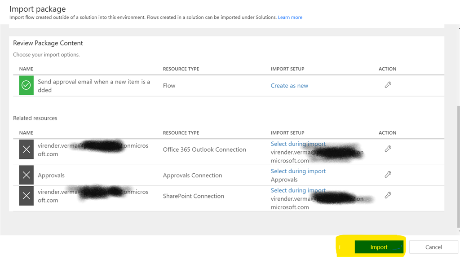This screenshot has width=460, height=259.
Task: Click the wrench icon for Approvals Connection
Action: [x=388, y=175]
